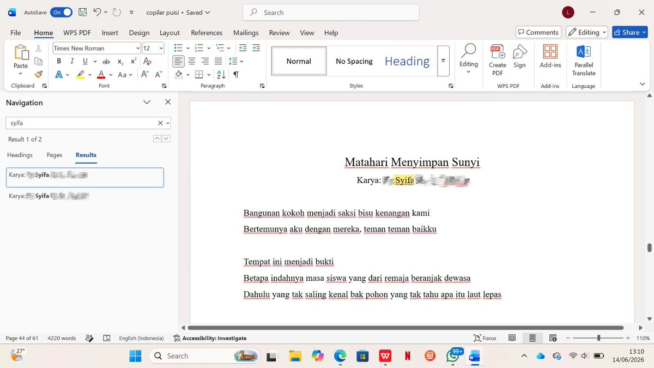The width and height of the screenshot is (654, 368).
Task: Click the Parallel Translate icon
Action: click(584, 60)
